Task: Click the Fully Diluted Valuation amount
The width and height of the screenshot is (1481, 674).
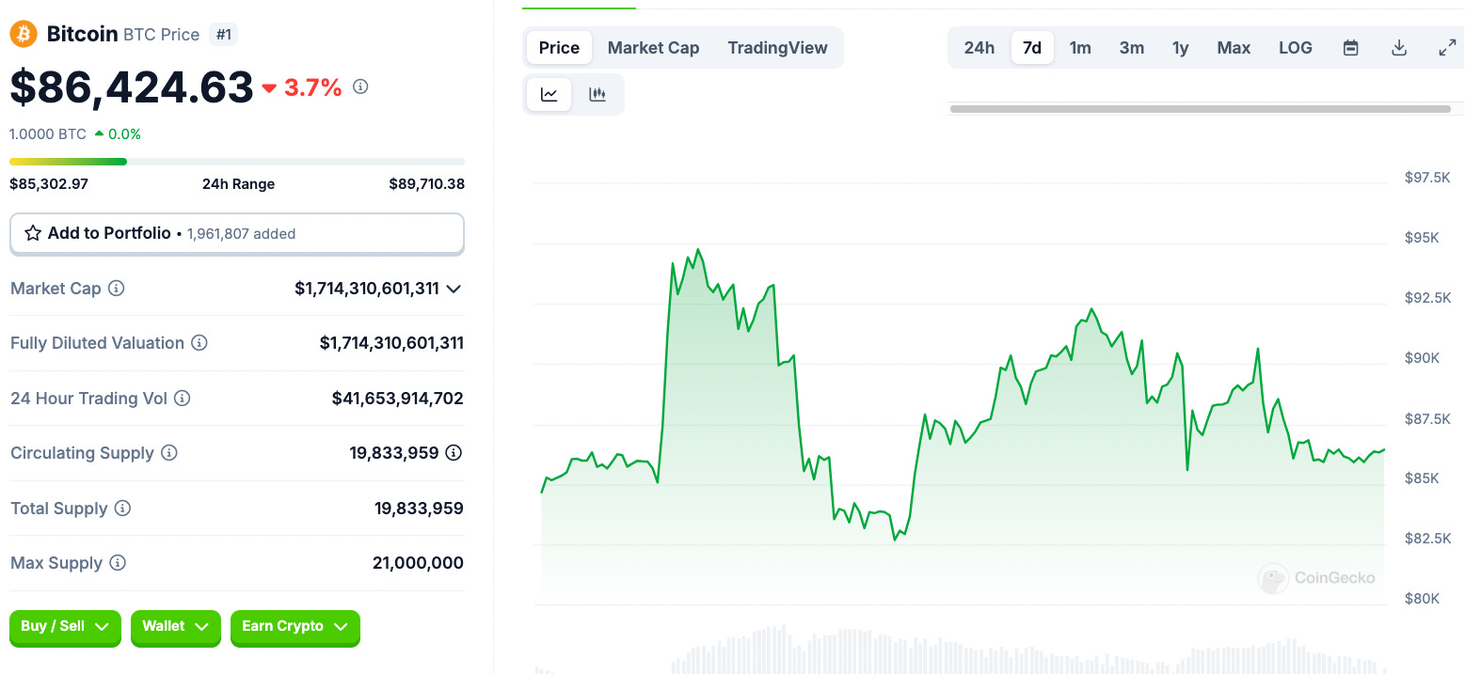Action: tap(391, 343)
